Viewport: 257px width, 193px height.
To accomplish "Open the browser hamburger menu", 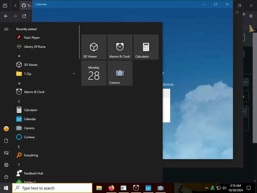I will coord(251,16).
